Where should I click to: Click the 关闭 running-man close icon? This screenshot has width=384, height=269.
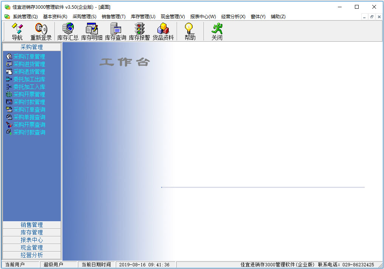[217, 31]
